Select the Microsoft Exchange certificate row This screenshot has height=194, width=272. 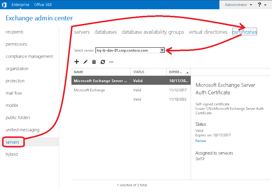point(131,90)
